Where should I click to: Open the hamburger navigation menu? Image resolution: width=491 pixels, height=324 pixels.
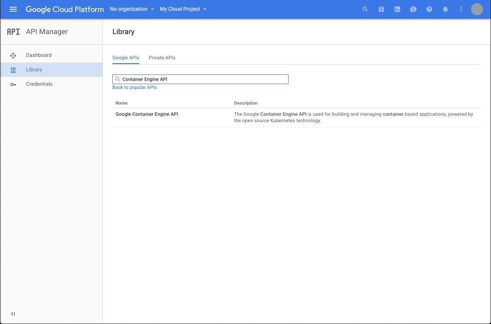13,9
